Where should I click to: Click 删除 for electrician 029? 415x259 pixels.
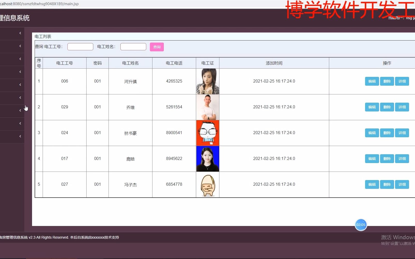click(x=387, y=107)
